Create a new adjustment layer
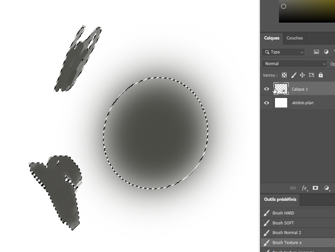The width and height of the screenshot is (335, 252). point(327,188)
